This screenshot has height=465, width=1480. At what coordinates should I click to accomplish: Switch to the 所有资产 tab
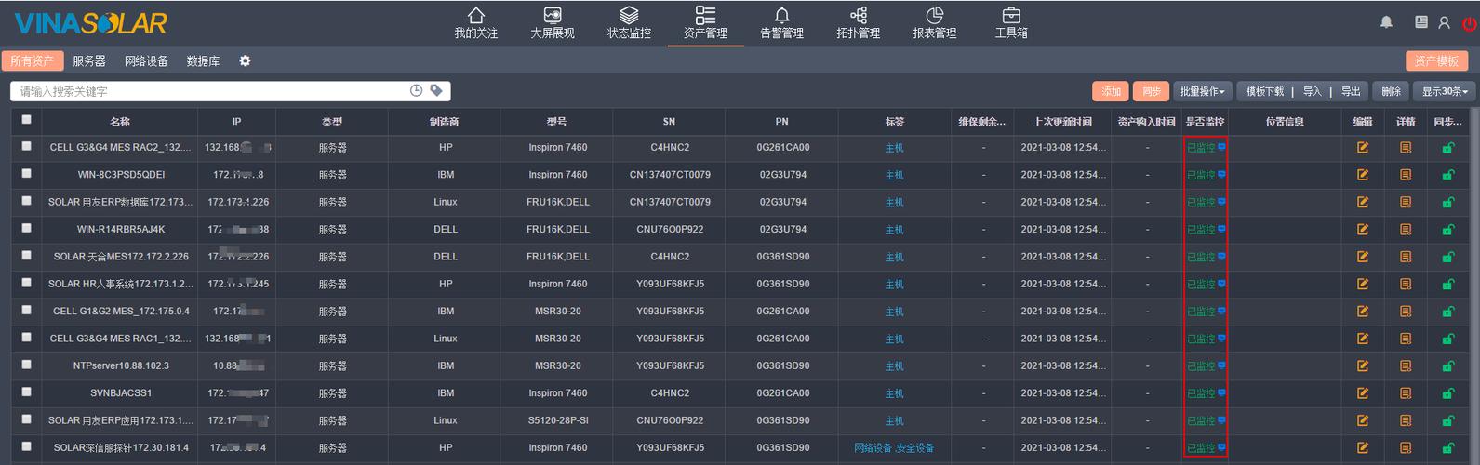(33, 60)
